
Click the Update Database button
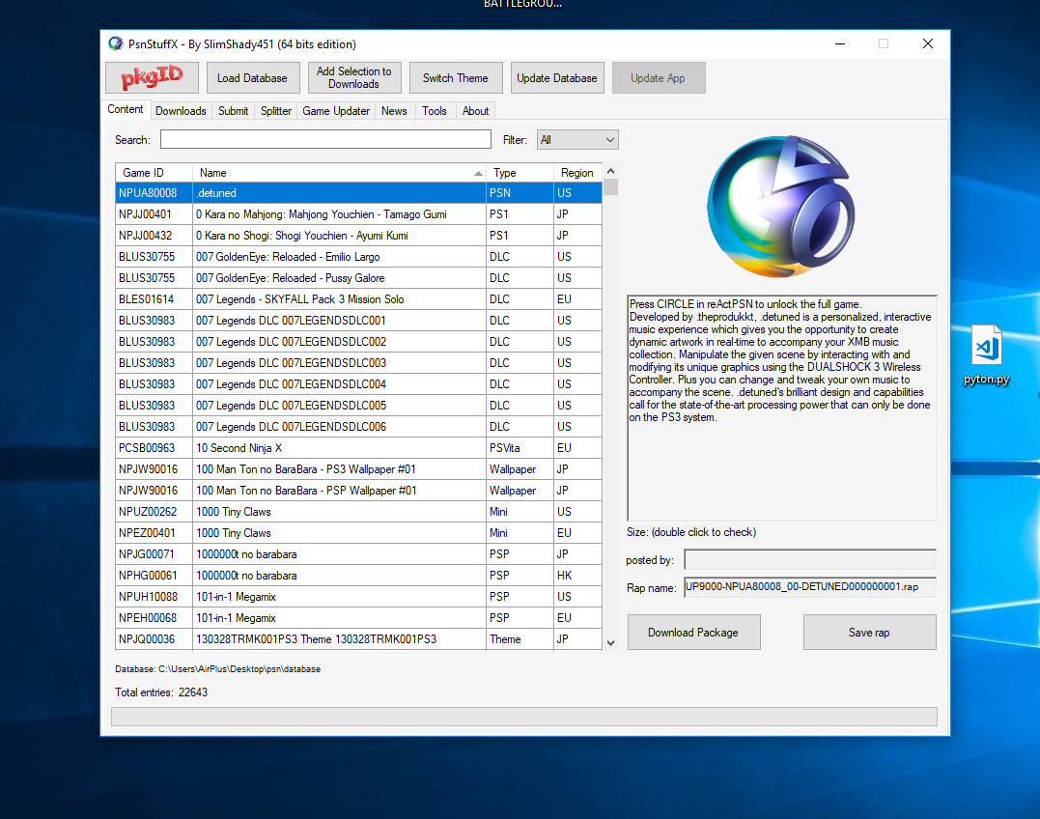[x=556, y=78]
